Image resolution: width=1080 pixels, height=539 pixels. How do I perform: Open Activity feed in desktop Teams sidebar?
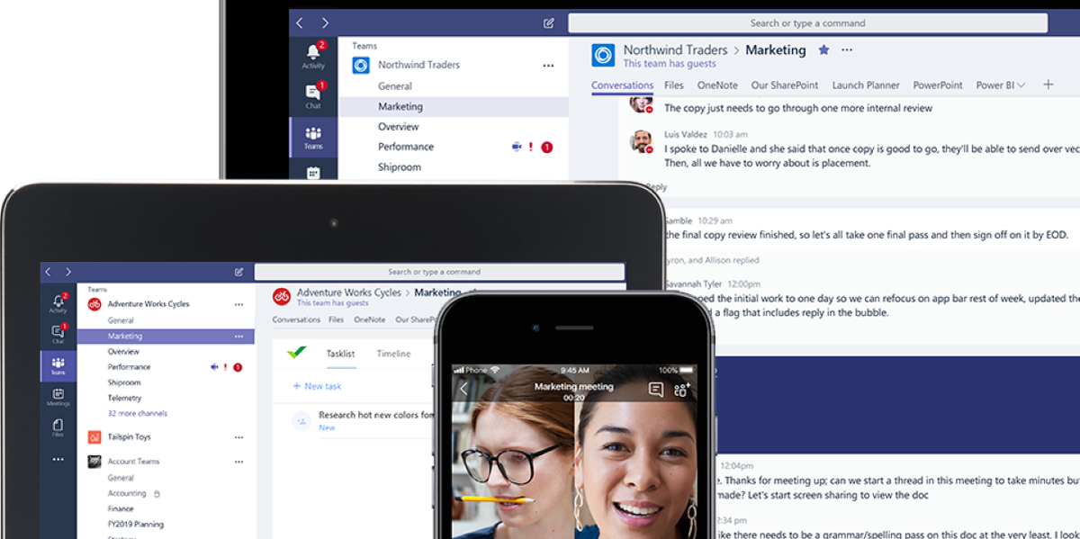[313, 55]
